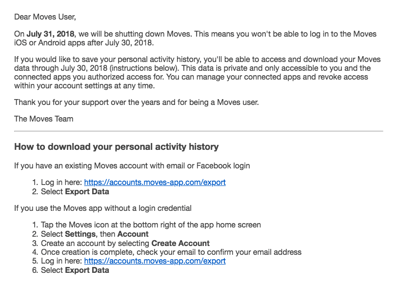Click bold 'Export Data' in step 2
The width and height of the screenshot is (397, 287).
87,191
